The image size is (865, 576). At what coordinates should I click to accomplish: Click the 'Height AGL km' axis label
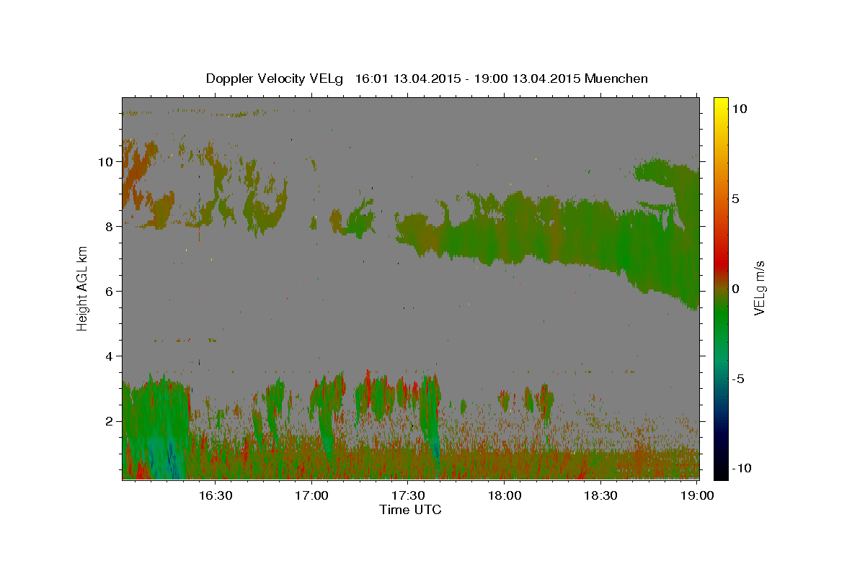(83, 288)
